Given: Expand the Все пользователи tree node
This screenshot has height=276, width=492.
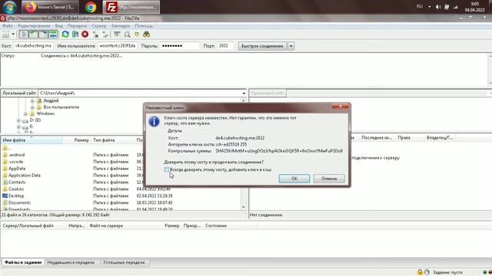Looking at the screenshot, I should pyautogui.click(x=32, y=107).
